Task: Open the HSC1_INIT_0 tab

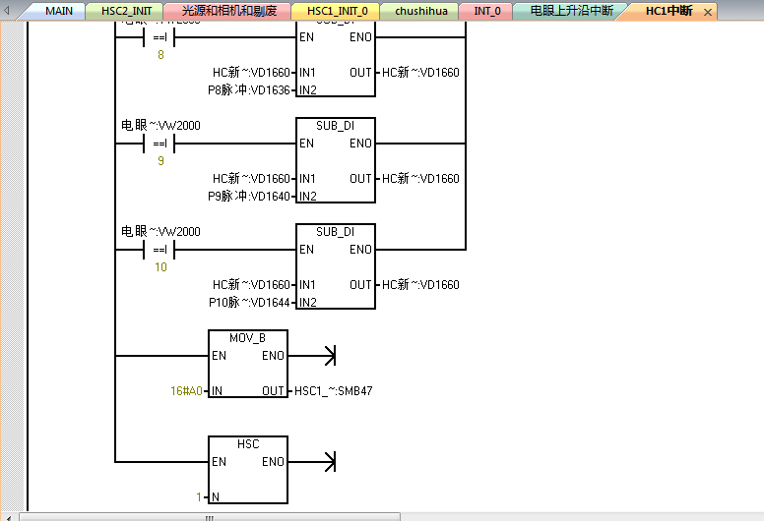Action: click(336, 11)
